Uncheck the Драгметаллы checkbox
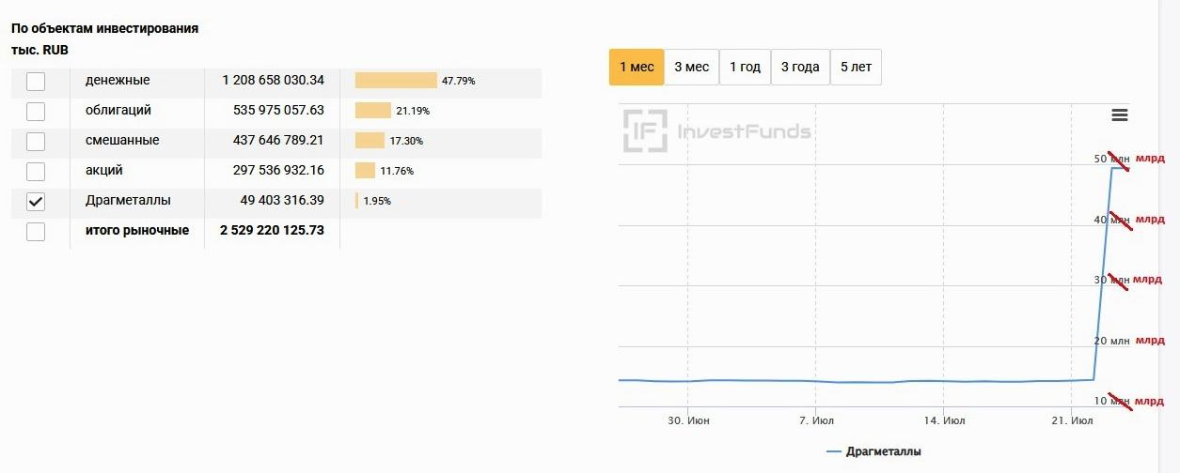This screenshot has height=473, width=1180. 36,202
